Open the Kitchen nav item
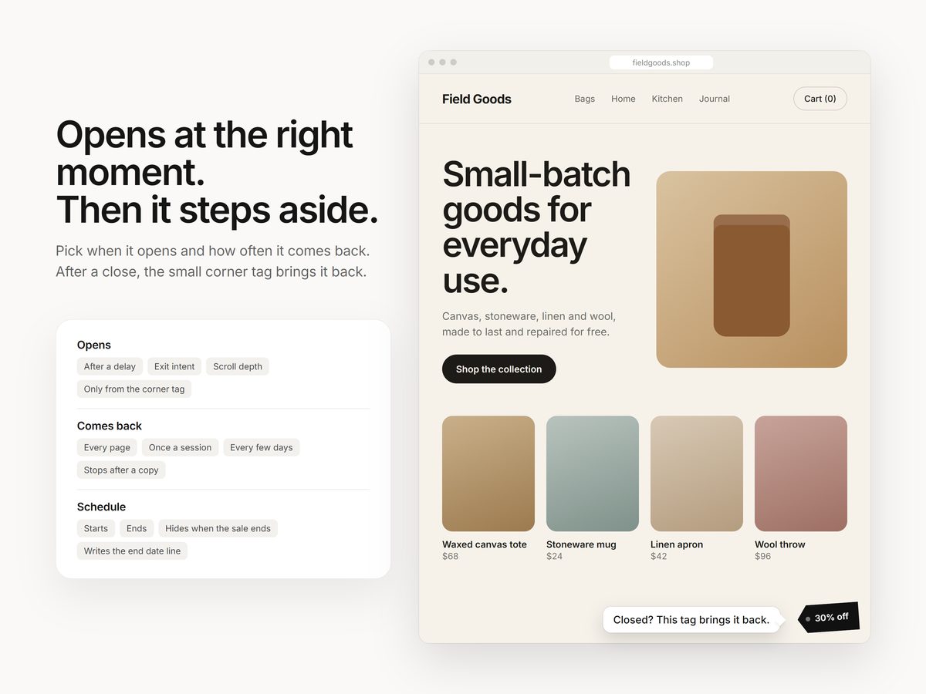926x694 pixels. point(667,99)
